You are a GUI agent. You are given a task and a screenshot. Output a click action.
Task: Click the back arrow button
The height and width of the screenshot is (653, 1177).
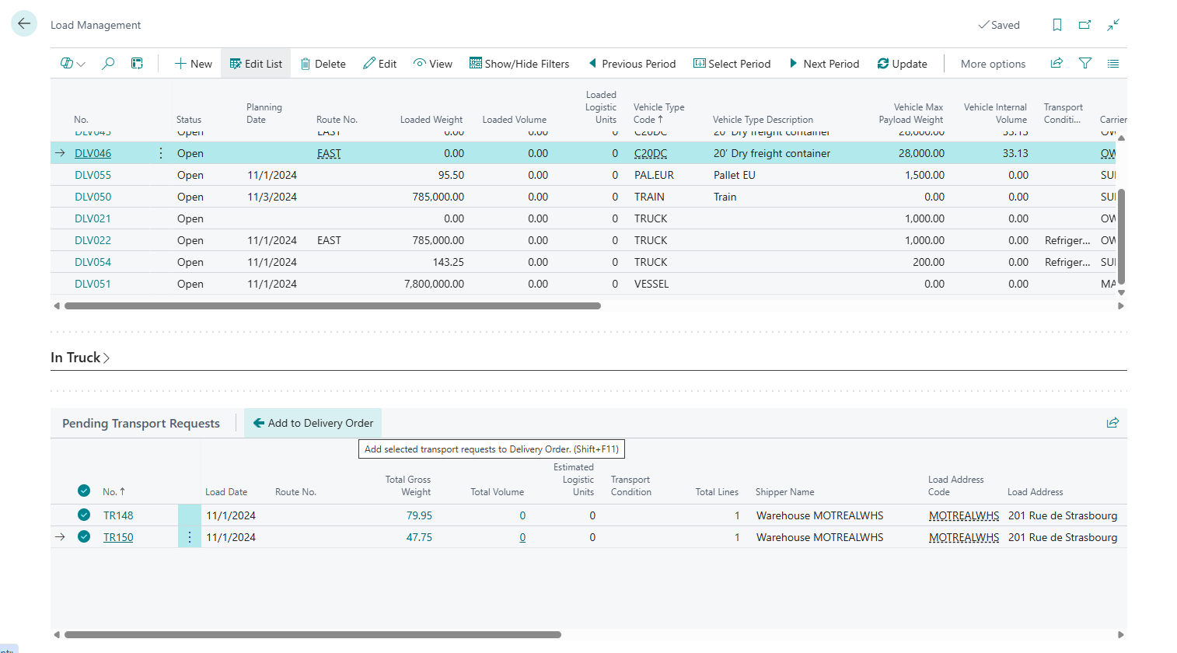point(24,24)
